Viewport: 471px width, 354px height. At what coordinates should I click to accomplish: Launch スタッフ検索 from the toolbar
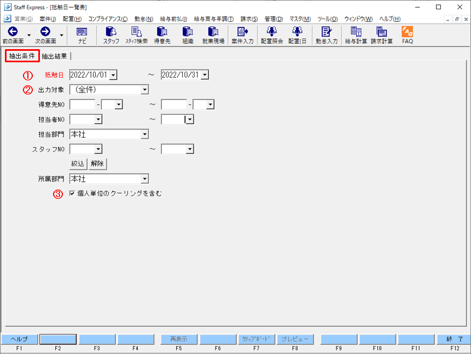pyautogui.click(x=136, y=35)
